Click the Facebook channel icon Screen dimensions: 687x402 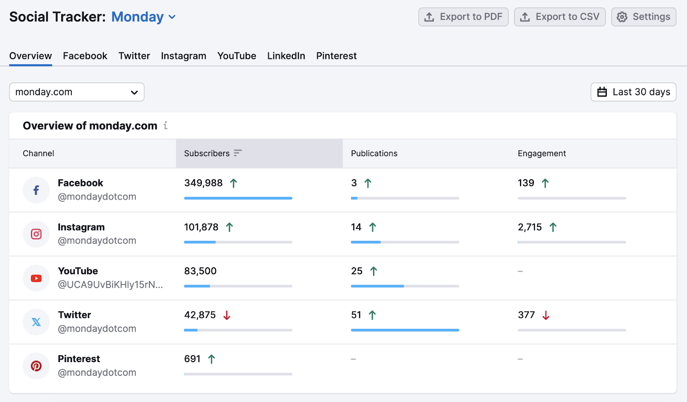click(36, 190)
